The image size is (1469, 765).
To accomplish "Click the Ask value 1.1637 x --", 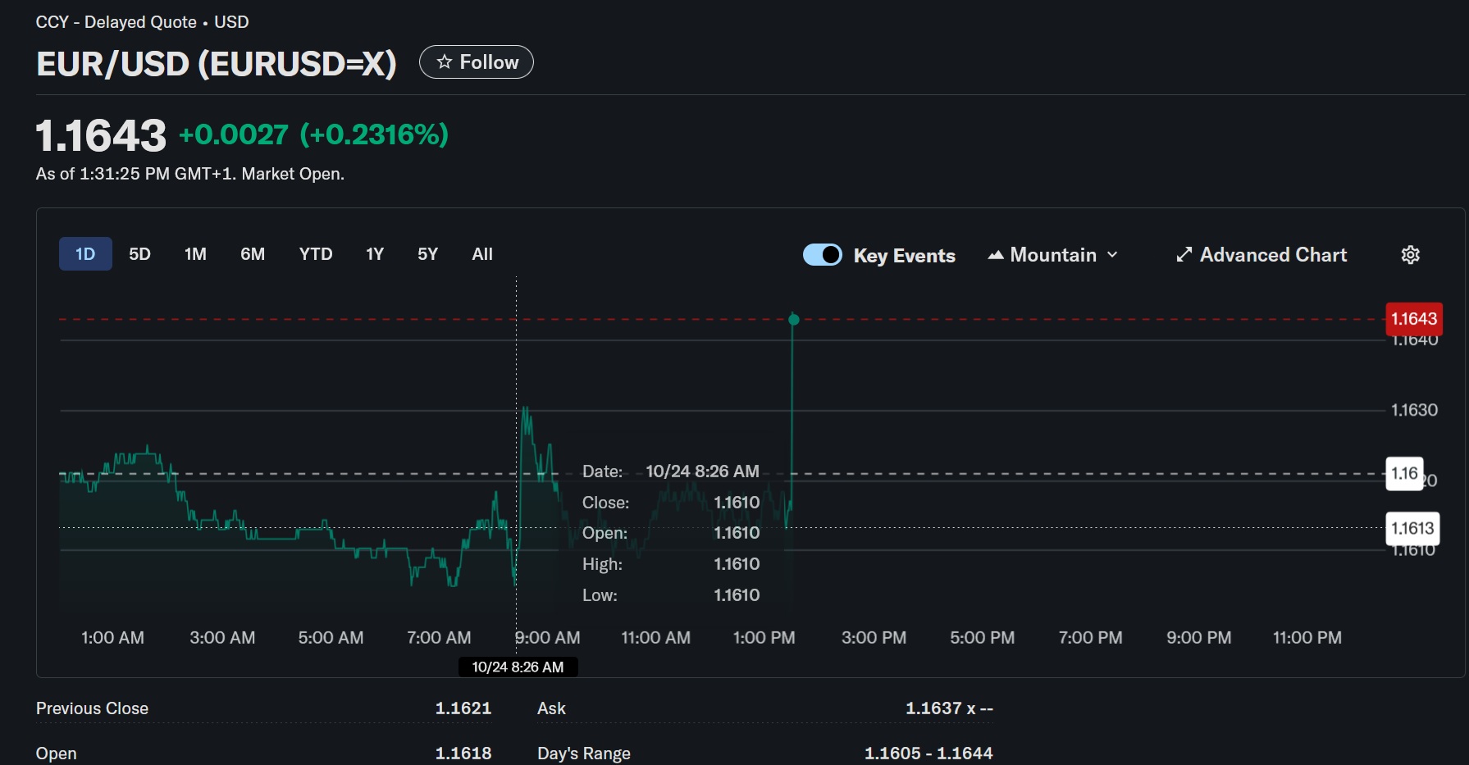I will [949, 708].
